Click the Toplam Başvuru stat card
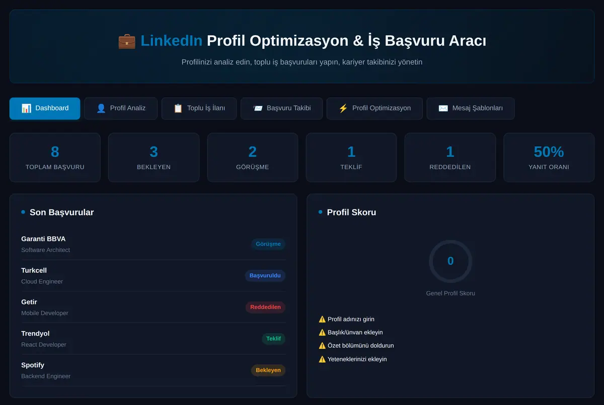This screenshot has height=405, width=604. (55, 157)
